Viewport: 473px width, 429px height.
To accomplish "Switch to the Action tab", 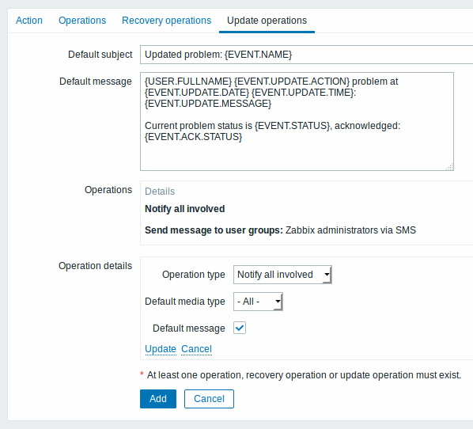I will (x=29, y=21).
